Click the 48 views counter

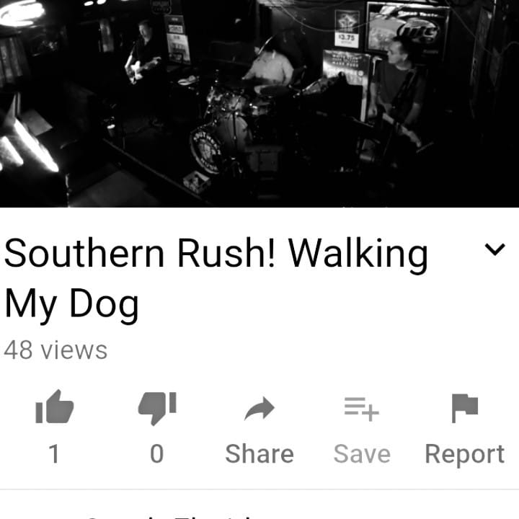pyautogui.click(x=56, y=350)
